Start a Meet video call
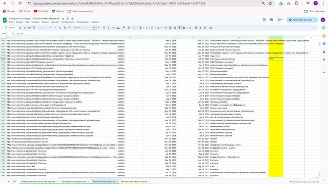 tap(280, 20)
